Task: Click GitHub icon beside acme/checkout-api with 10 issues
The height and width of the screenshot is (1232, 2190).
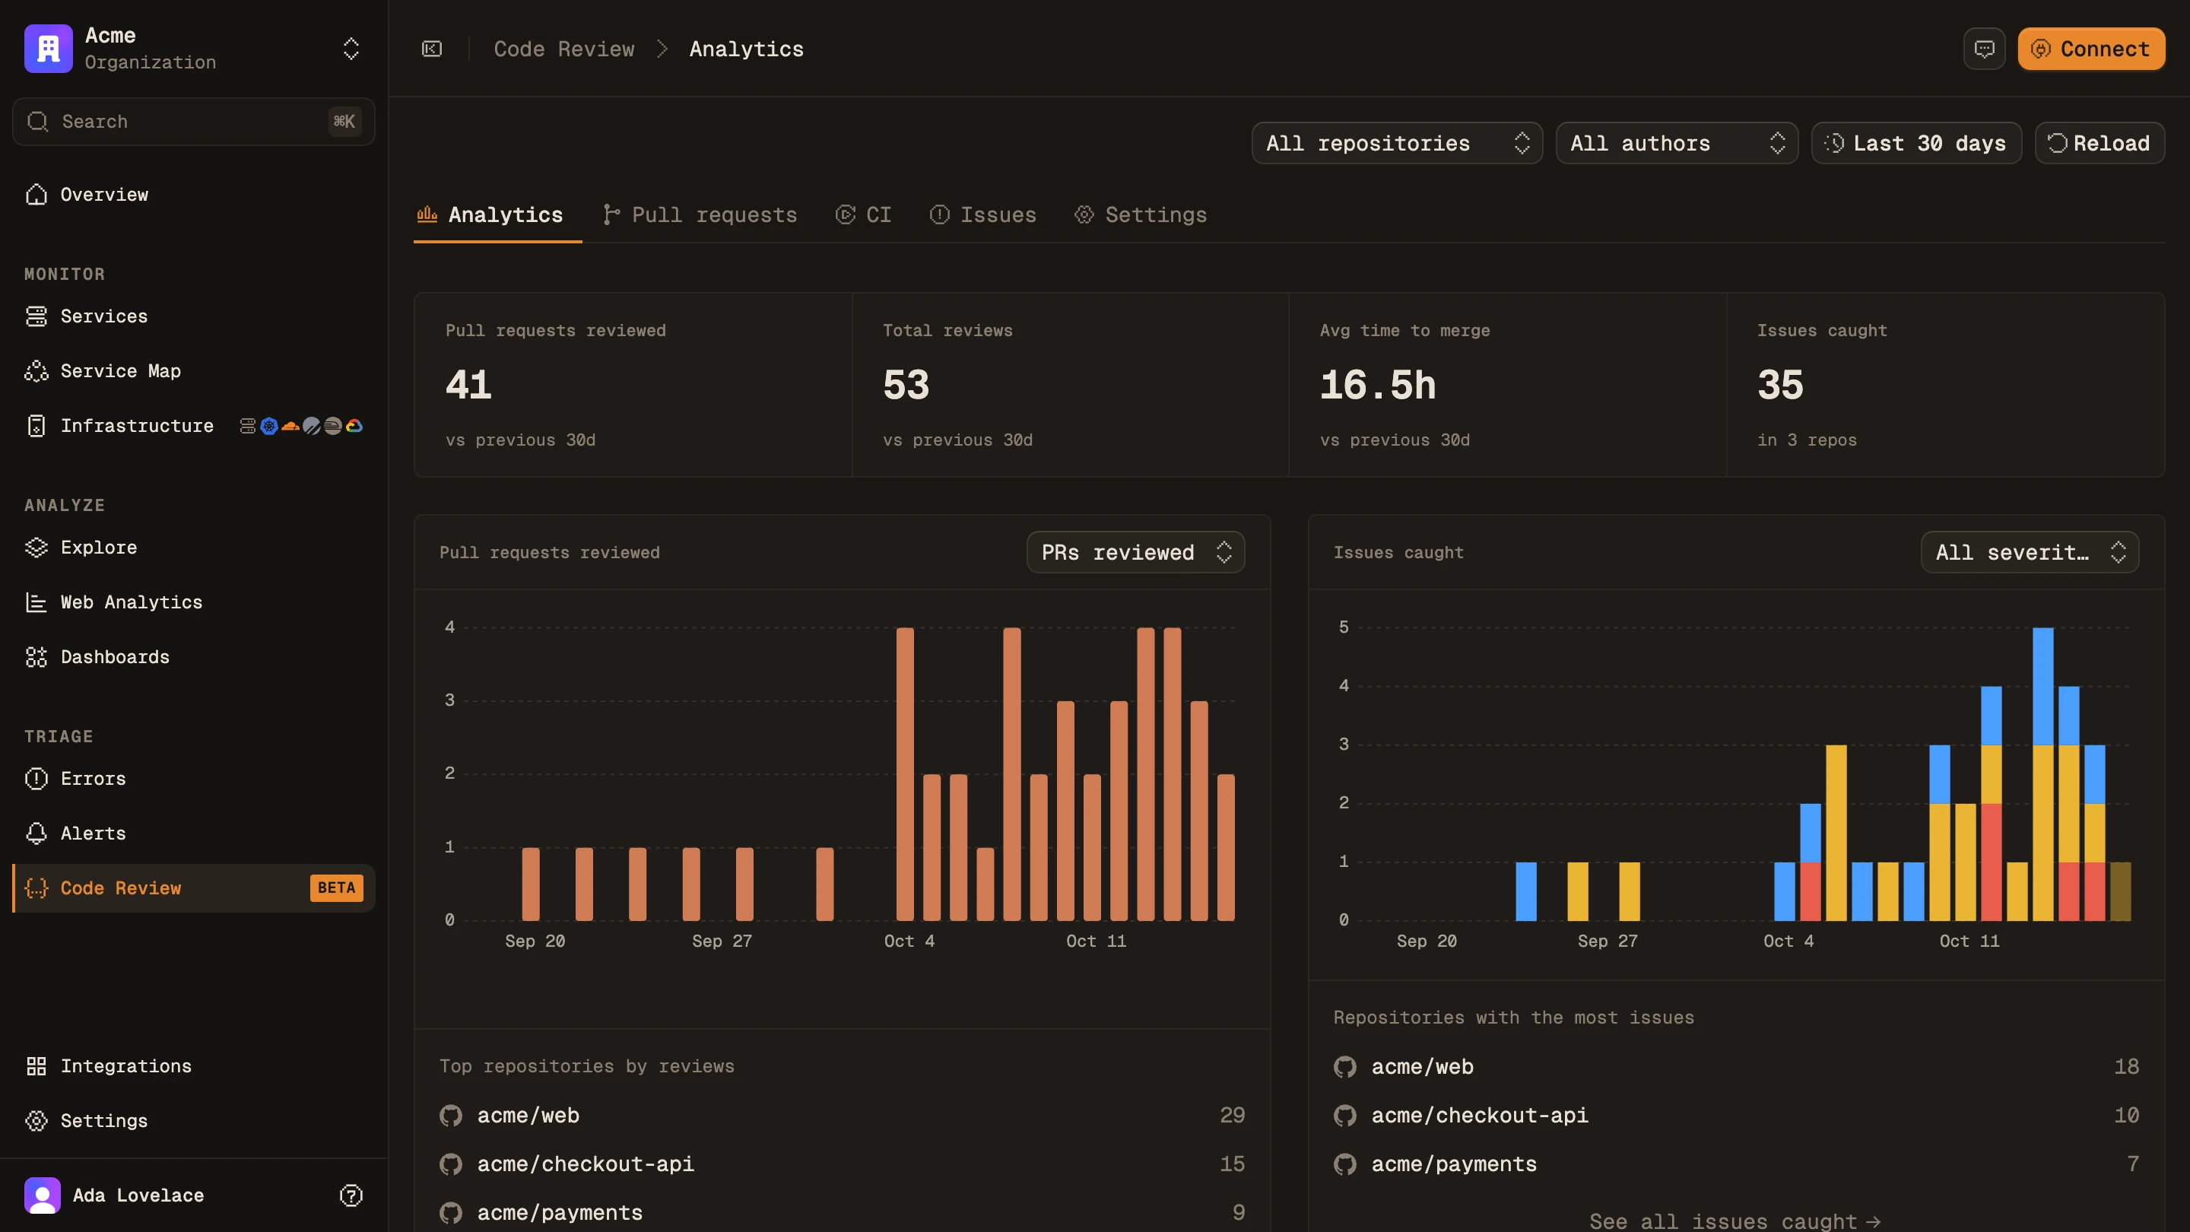Action: (x=1345, y=1116)
